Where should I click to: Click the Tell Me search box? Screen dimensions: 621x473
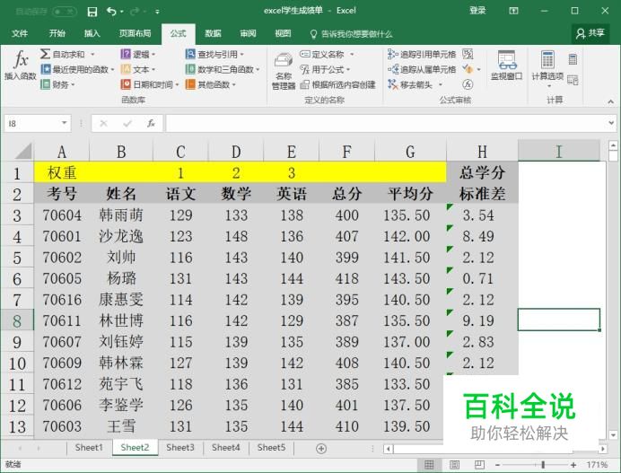point(351,34)
